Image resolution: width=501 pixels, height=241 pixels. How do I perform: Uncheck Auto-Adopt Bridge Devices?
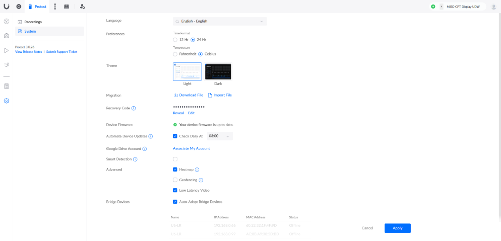pos(175,202)
